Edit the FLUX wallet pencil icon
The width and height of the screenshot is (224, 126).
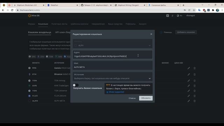[189, 96]
